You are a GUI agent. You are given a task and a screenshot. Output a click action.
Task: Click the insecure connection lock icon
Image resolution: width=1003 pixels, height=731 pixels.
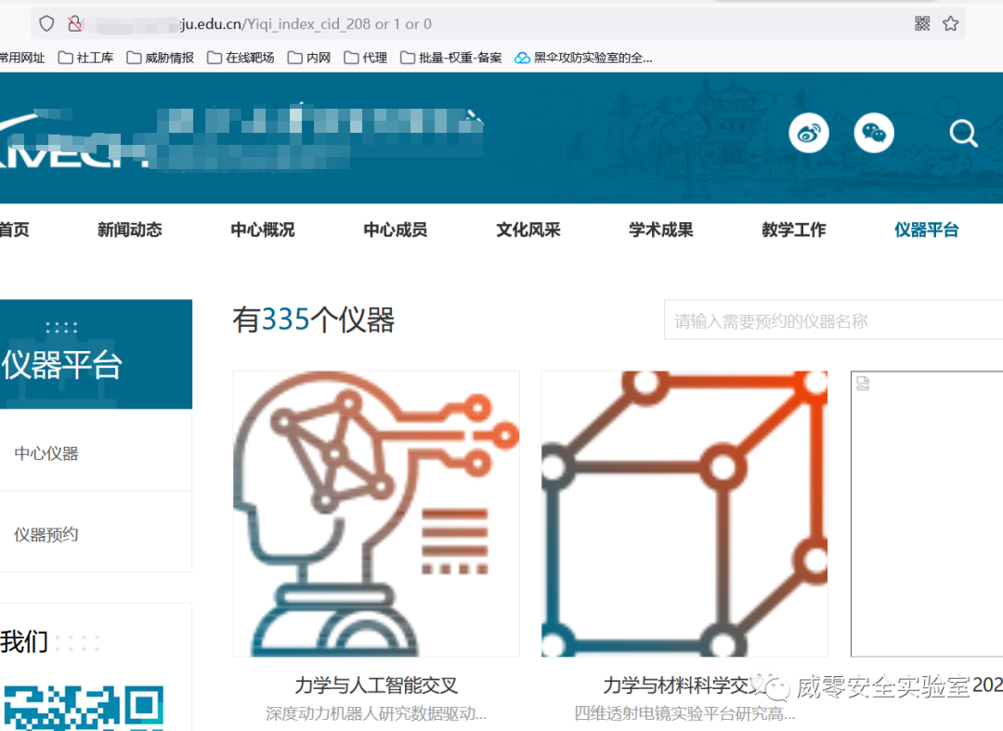tap(76, 24)
